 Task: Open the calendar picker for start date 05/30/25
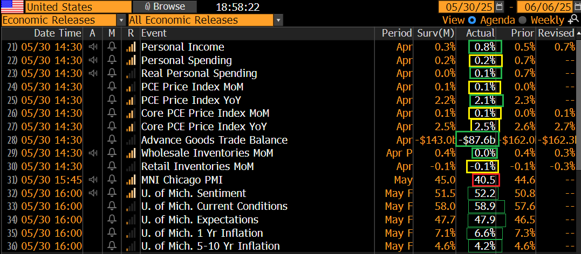tap(500, 6)
